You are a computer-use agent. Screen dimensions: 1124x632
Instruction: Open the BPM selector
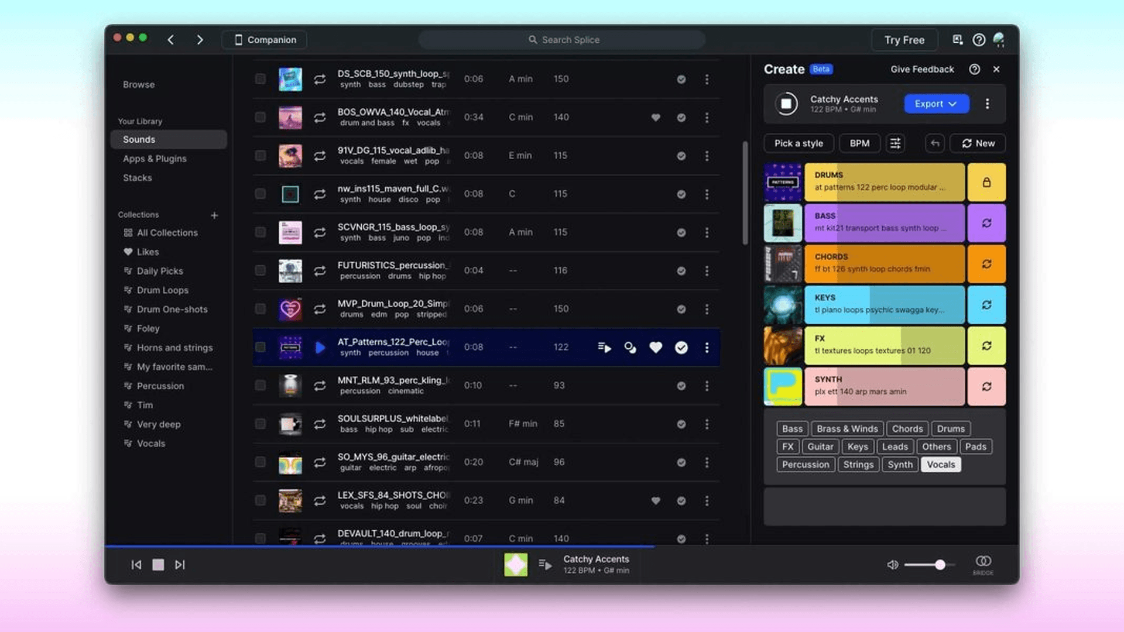(x=859, y=143)
